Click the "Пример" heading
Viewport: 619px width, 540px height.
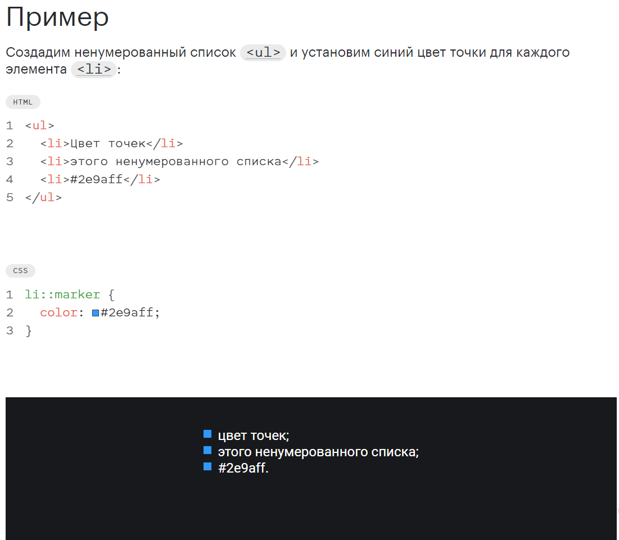(57, 18)
